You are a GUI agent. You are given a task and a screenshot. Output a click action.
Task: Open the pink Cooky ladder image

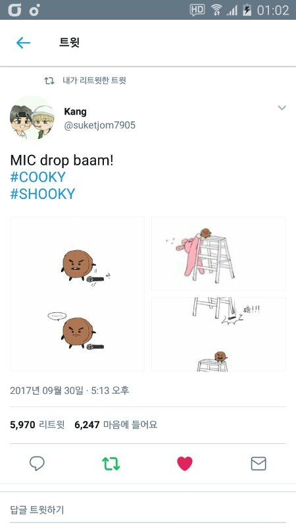click(218, 253)
